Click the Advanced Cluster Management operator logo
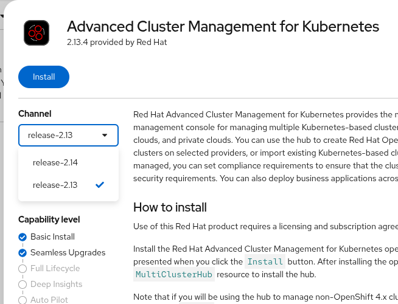This screenshot has width=398, height=304. pyautogui.click(x=36, y=33)
